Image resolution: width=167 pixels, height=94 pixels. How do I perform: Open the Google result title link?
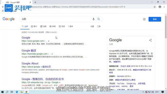[x=26, y=38]
